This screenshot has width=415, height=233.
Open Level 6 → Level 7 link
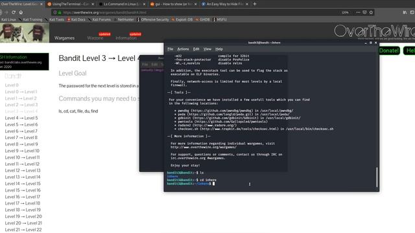(x=21, y=131)
